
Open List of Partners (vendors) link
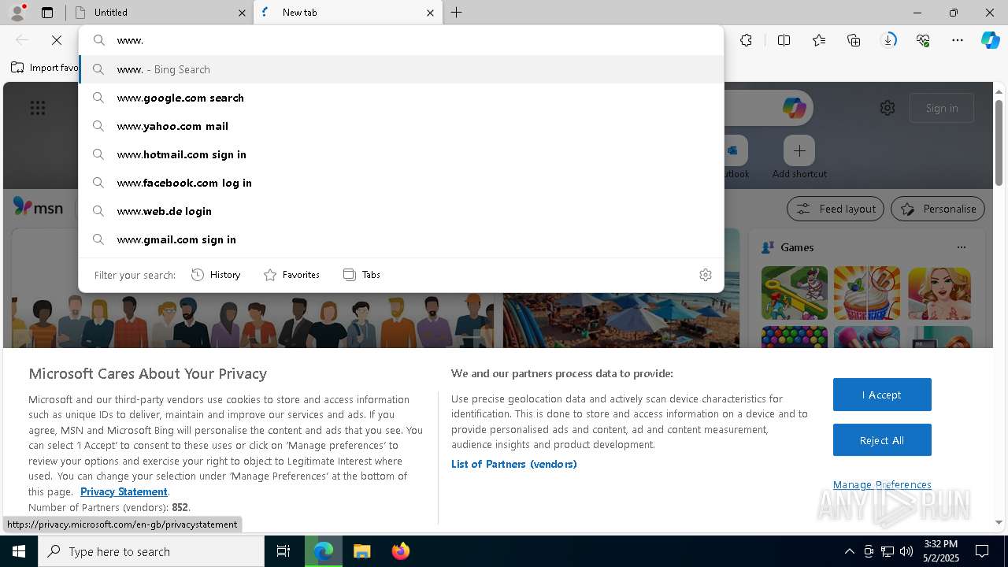[514, 464]
